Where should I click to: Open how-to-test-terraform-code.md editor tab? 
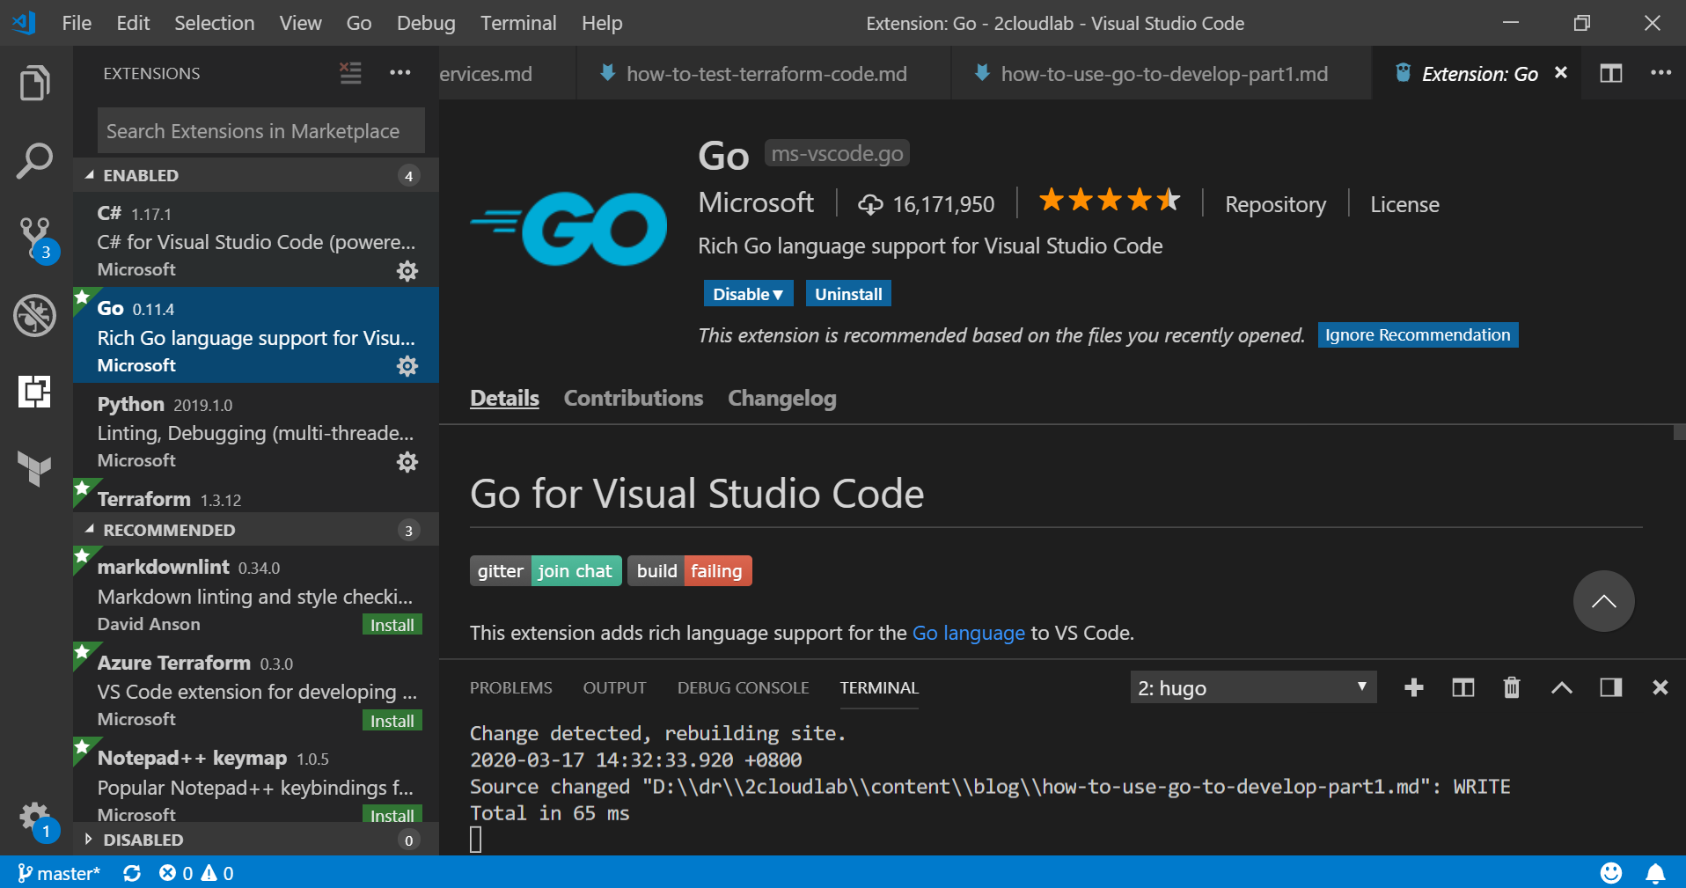tap(764, 74)
